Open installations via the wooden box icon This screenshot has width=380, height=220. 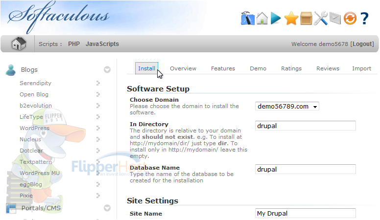click(306, 19)
